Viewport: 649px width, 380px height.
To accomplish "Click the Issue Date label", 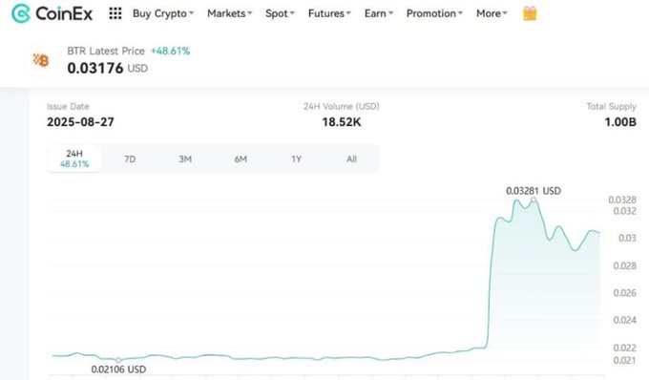I will point(68,106).
